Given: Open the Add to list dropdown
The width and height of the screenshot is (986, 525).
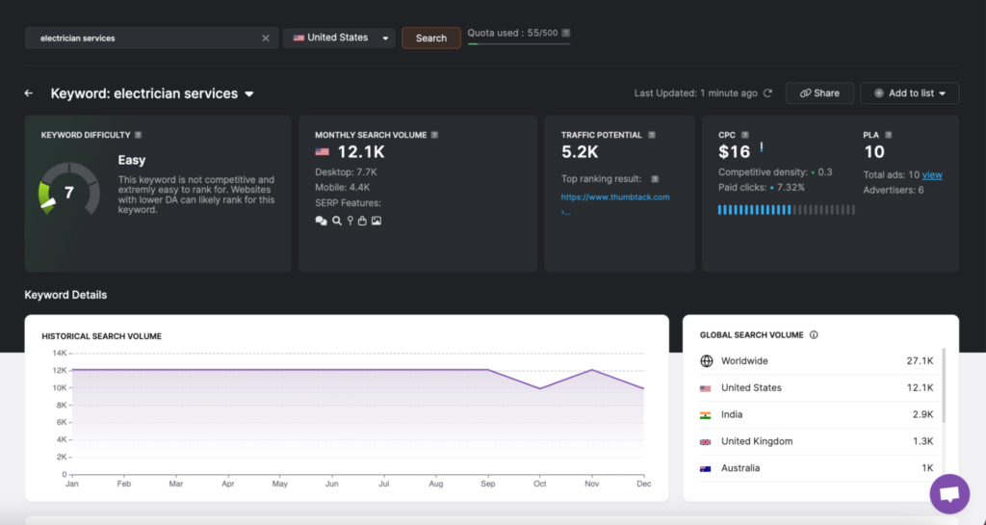Looking at the screenshot, I should pyautogui.click(x=909, y=93).
